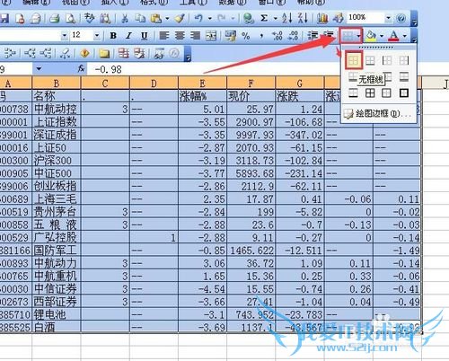Cut selection with scissors icon
This screenshot has height=361, width=449.
(125, 19)
